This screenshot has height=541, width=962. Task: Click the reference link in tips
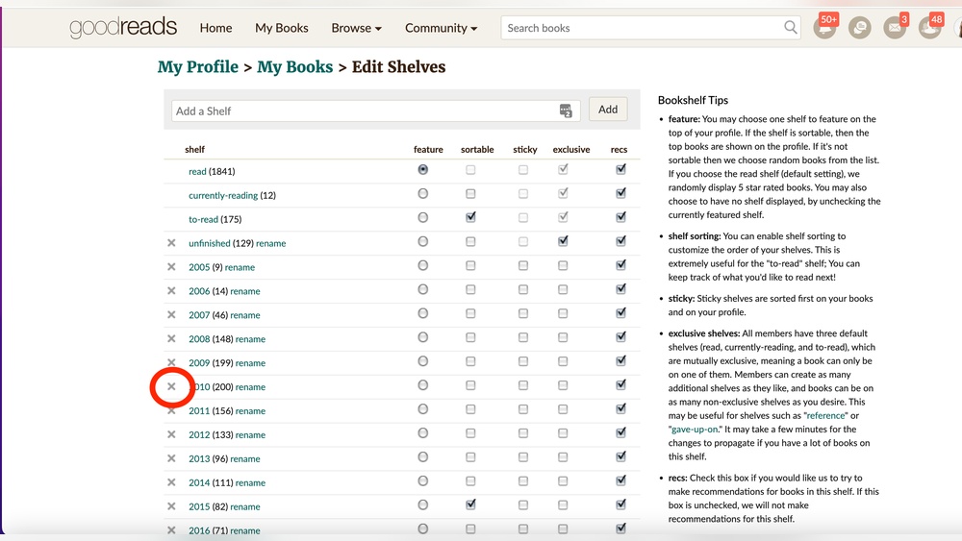pyautogui.click(x=825, y=415)
